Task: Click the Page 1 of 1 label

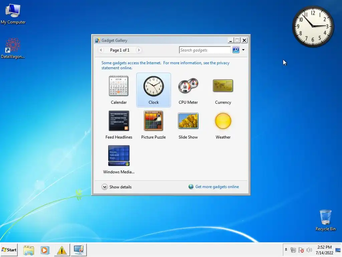Action: coord(120,50)
